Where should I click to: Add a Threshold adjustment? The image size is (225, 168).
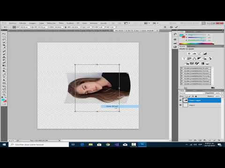click(x=197, y=63)
